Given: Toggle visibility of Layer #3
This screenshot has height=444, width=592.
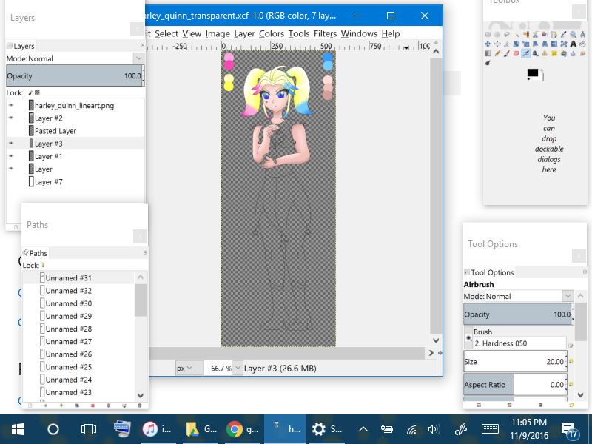Looking at the screenshot, I should click(x=11, y=144).
